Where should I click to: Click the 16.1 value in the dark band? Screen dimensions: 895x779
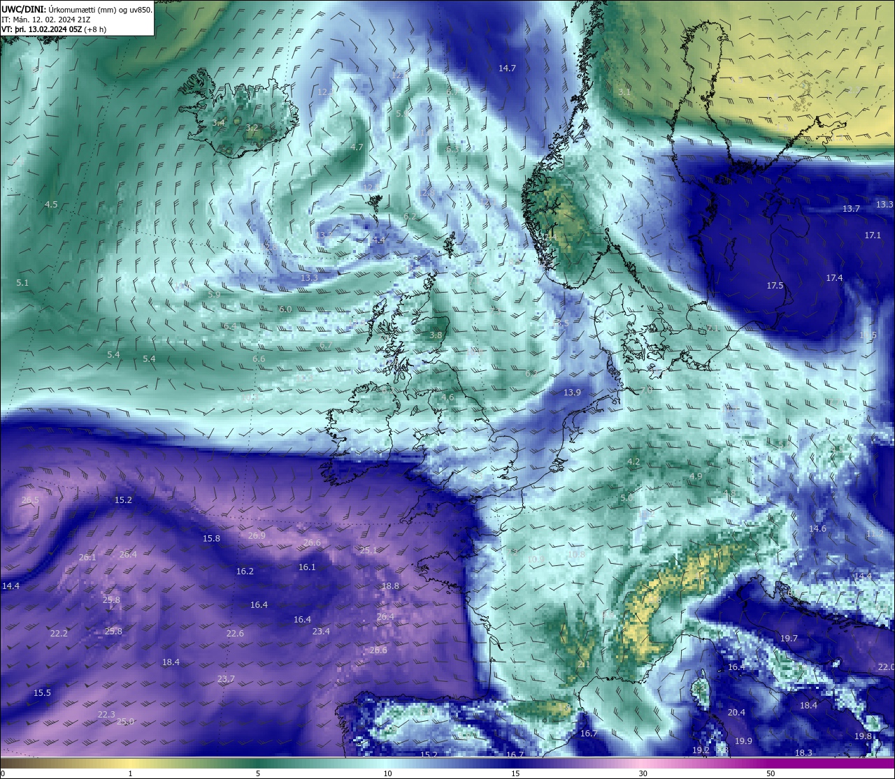(x=307, y=567)
